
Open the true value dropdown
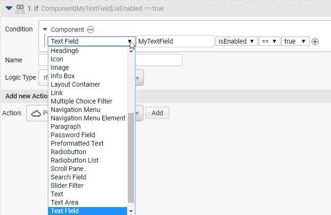coord(295,41)
